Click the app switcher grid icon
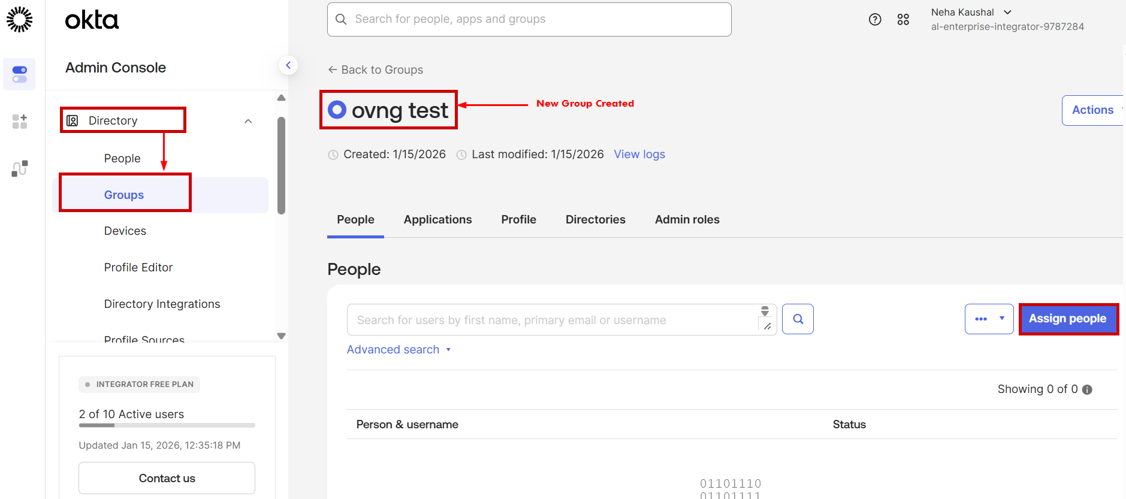The image size is (1126, 499). tap(904, 19)
